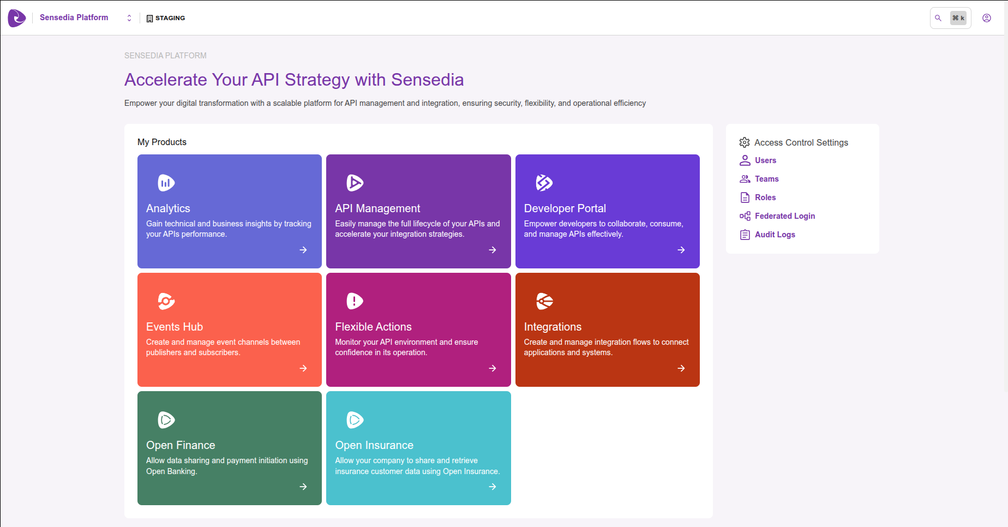Screen dimensions: 1008x527
Task: Open Users in Access Control Settings
Action: [765, 160]
